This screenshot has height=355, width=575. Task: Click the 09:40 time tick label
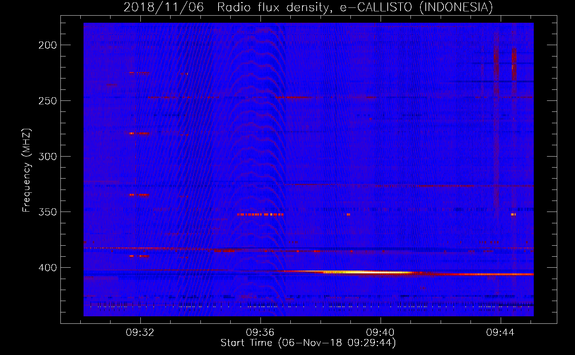380,333
